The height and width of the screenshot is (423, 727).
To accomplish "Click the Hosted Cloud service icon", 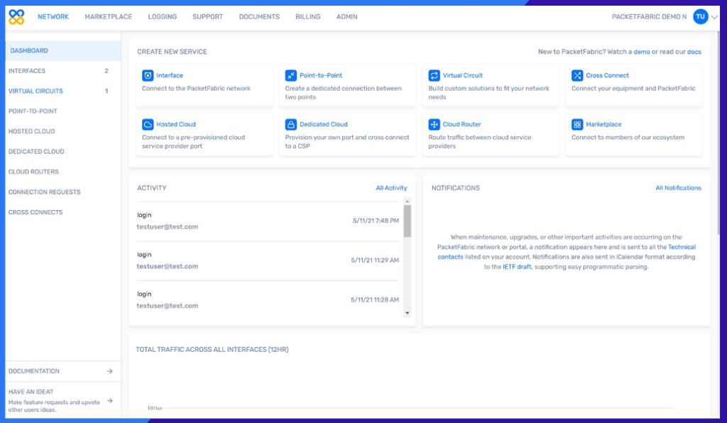I will [148, 124].
